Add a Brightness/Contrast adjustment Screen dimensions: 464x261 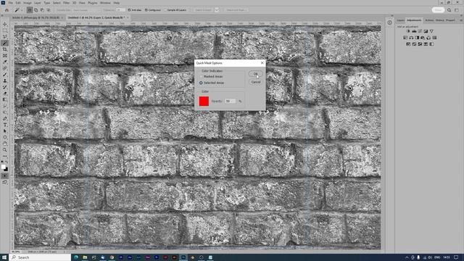(408, 31)
